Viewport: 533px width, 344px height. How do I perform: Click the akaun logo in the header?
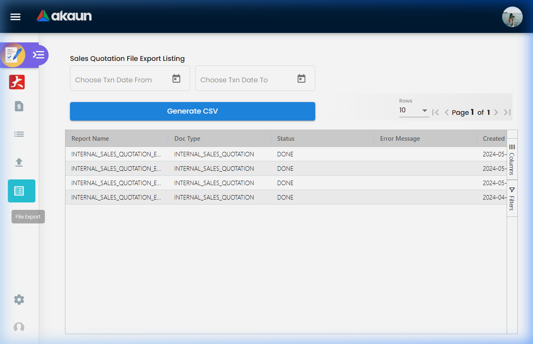point(64,16)
